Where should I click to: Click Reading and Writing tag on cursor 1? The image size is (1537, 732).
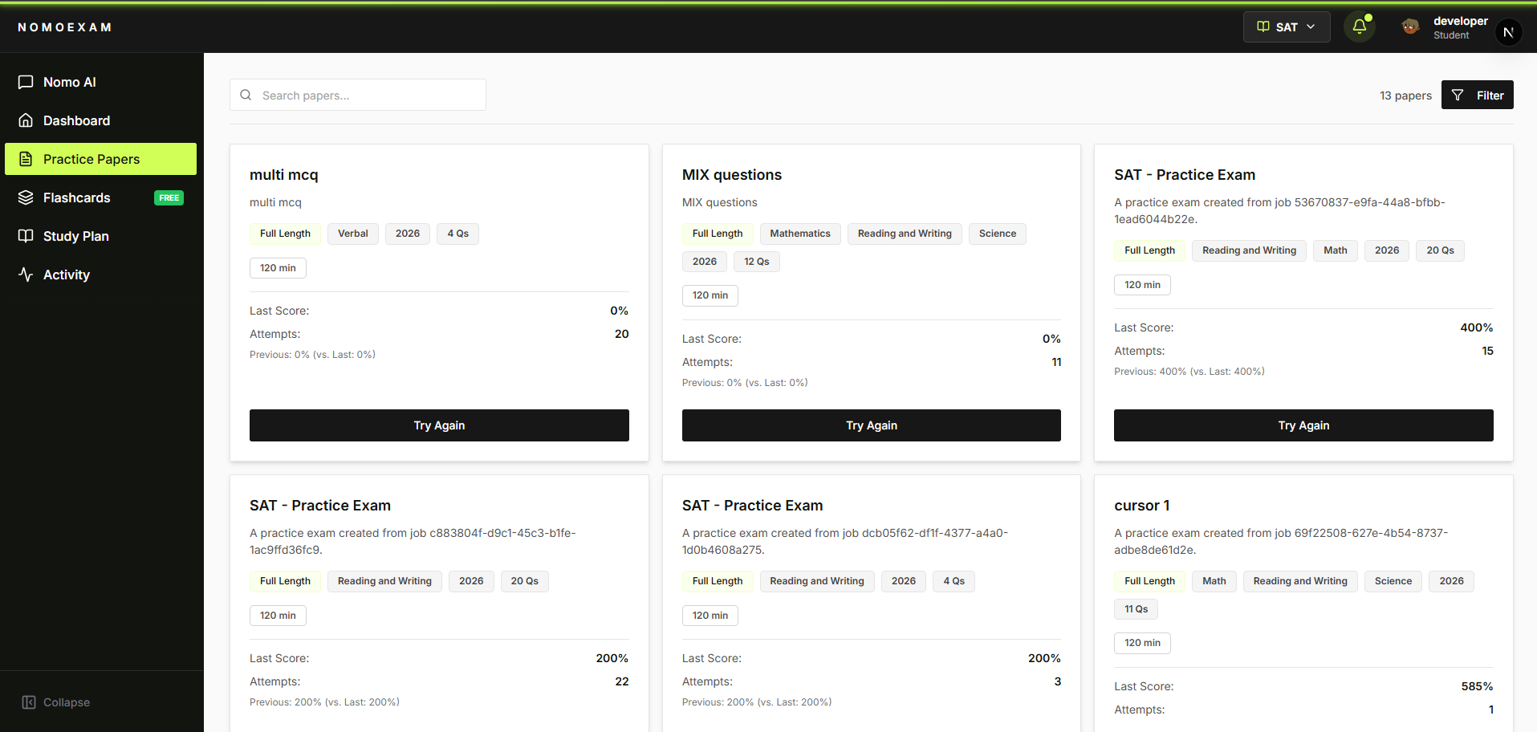1300,581
